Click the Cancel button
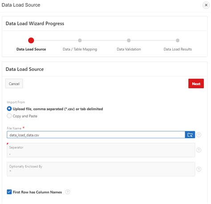The width and height of the screenshot is (211, 204). (14, 84)
